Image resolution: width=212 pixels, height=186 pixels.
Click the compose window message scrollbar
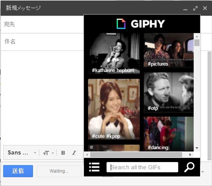click(x=209, y=106)
